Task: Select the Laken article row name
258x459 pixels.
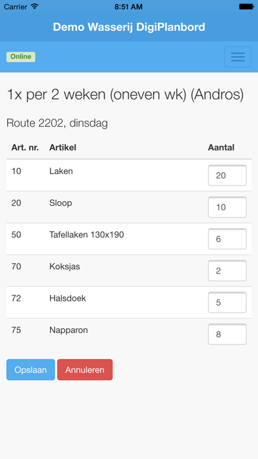Action: [x=61, y=171]
